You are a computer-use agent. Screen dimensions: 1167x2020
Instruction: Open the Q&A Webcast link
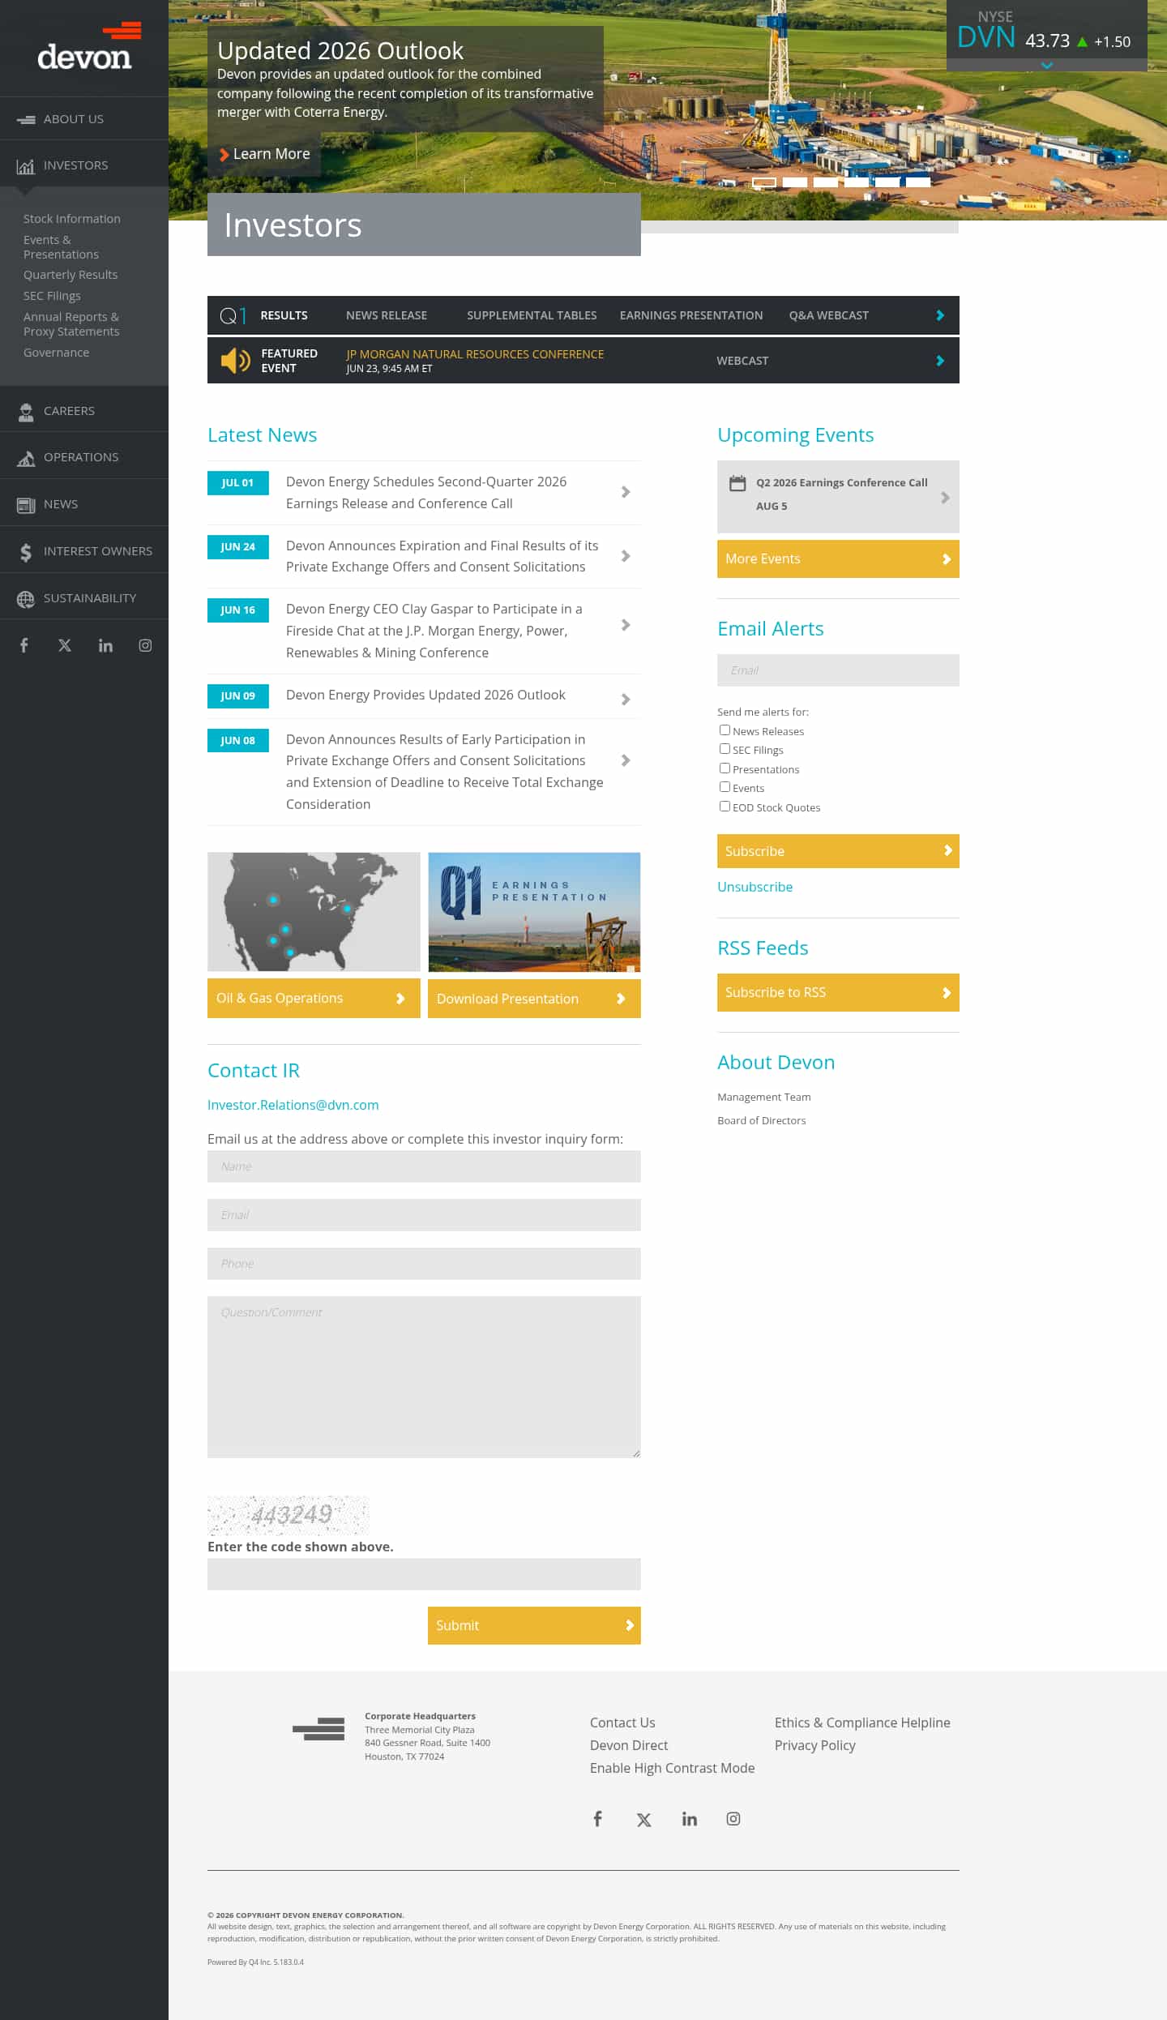tap(829, 315)
